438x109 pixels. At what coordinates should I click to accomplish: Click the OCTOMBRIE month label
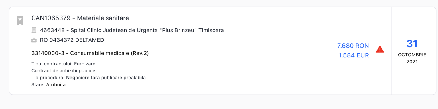(x=412, y=55)
